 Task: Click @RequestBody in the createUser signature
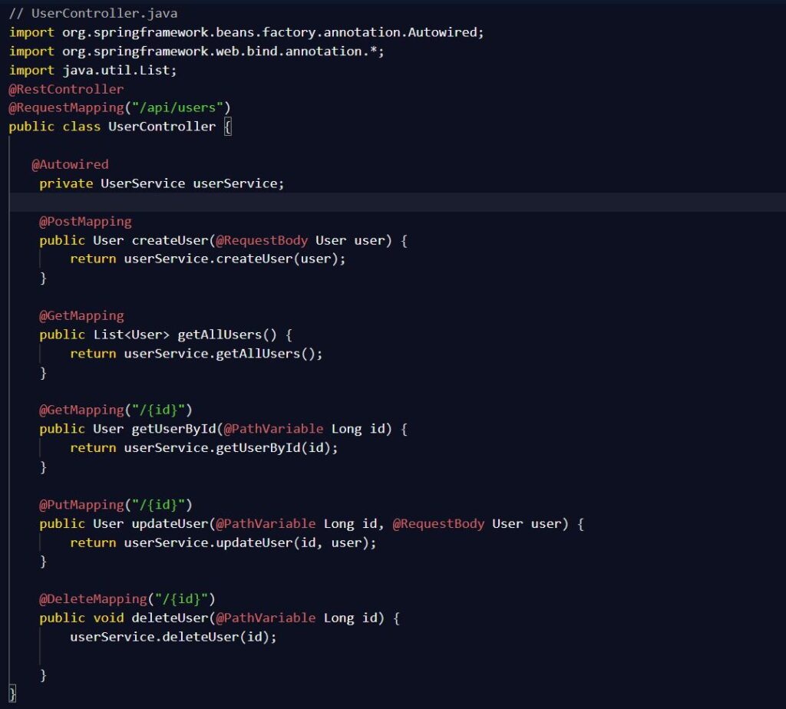pos(263,240)
